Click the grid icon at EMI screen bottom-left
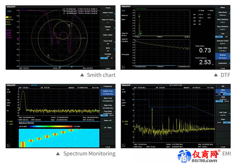Image resolution: width=236 pixels, height=163 pixels. point(124,145)
